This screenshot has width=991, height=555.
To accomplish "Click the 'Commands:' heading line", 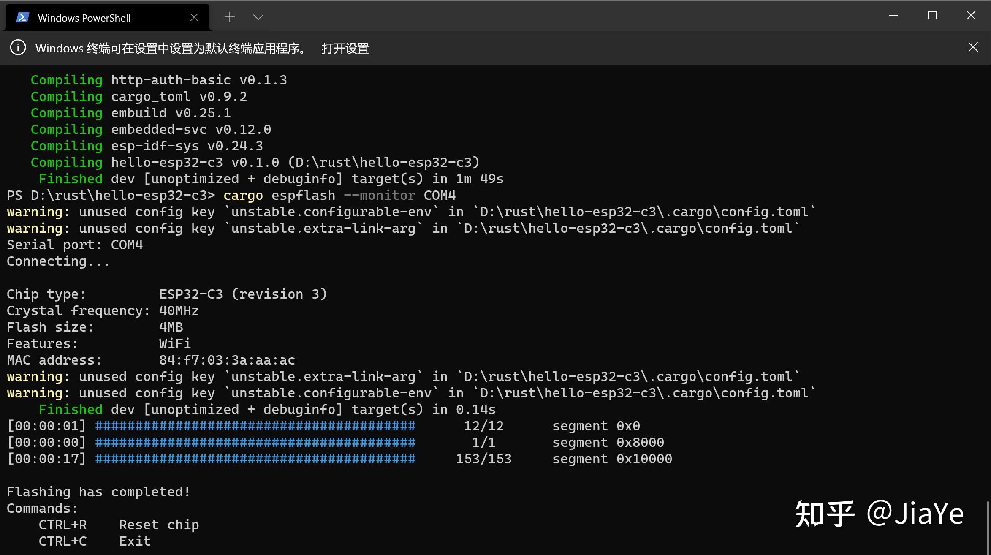I will coord(42,508).
